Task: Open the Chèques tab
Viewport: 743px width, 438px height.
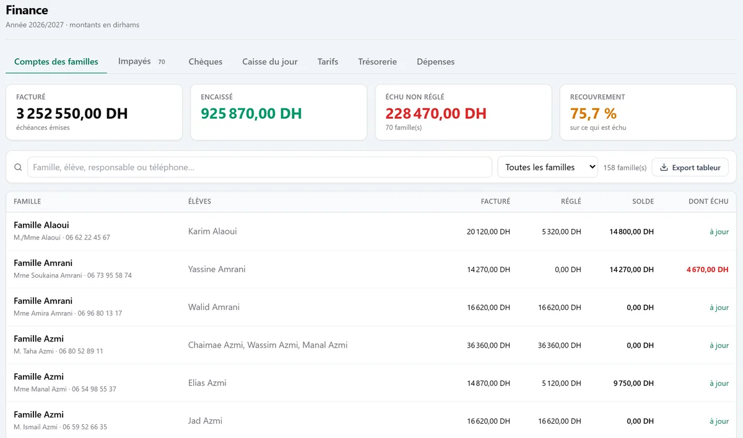Action: [206, 62]
